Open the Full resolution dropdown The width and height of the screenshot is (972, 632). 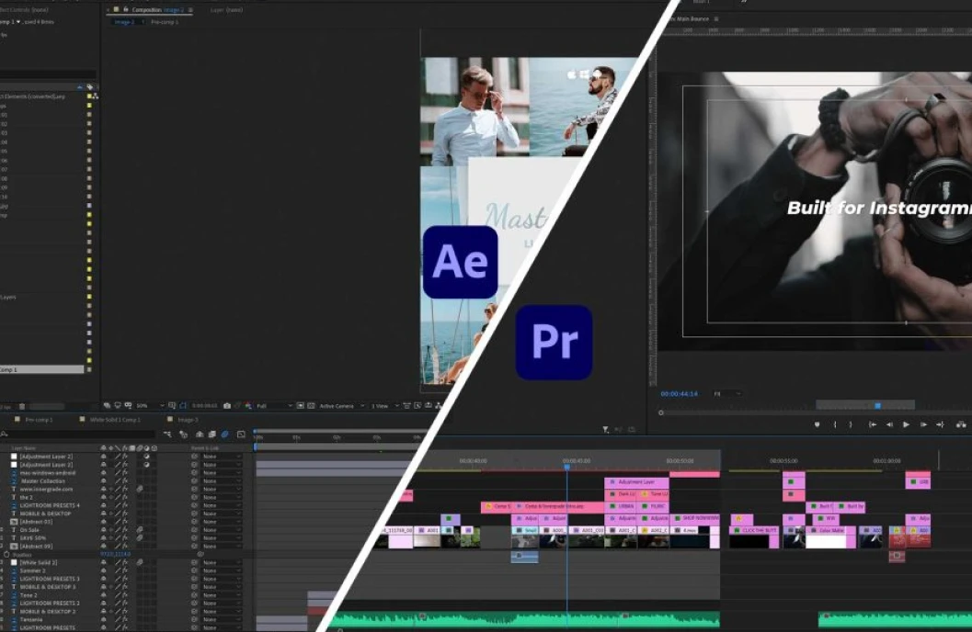pyautogui.click(x=274, y=406)
